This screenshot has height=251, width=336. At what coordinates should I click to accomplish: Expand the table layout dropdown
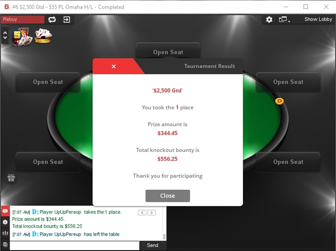[284, 20]
